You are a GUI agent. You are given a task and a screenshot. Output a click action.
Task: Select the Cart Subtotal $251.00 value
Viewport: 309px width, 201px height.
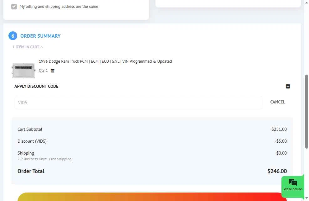point(279,129)
